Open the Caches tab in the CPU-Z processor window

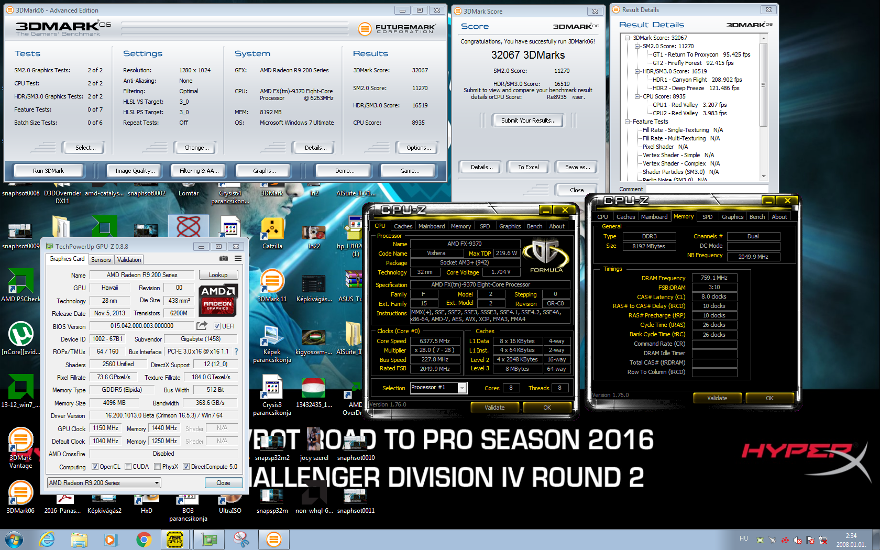403,226
